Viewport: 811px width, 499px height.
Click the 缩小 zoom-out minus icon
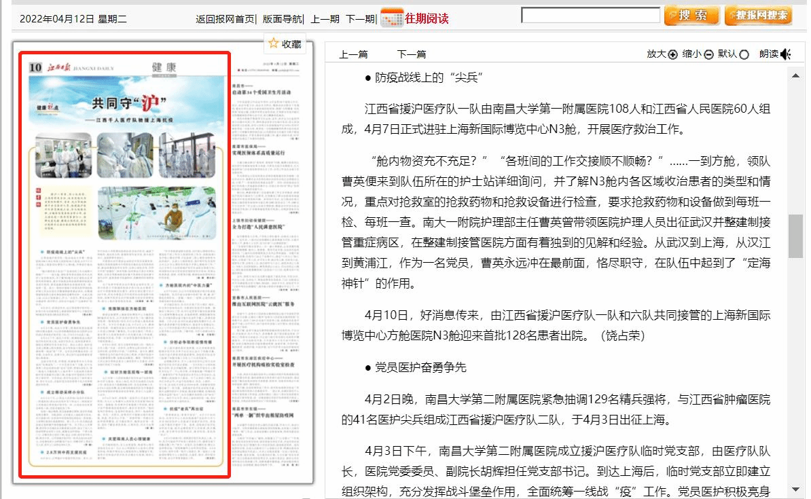point(708,54)
